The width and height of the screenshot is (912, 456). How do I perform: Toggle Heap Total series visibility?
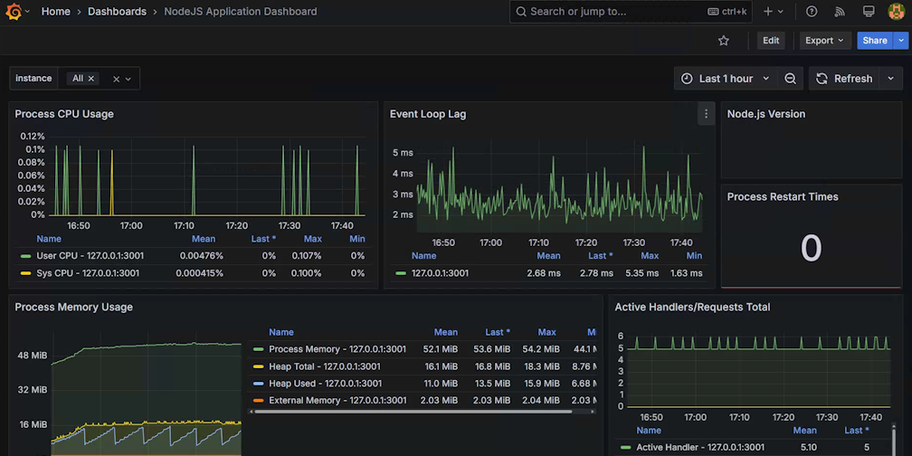(324, 366)
